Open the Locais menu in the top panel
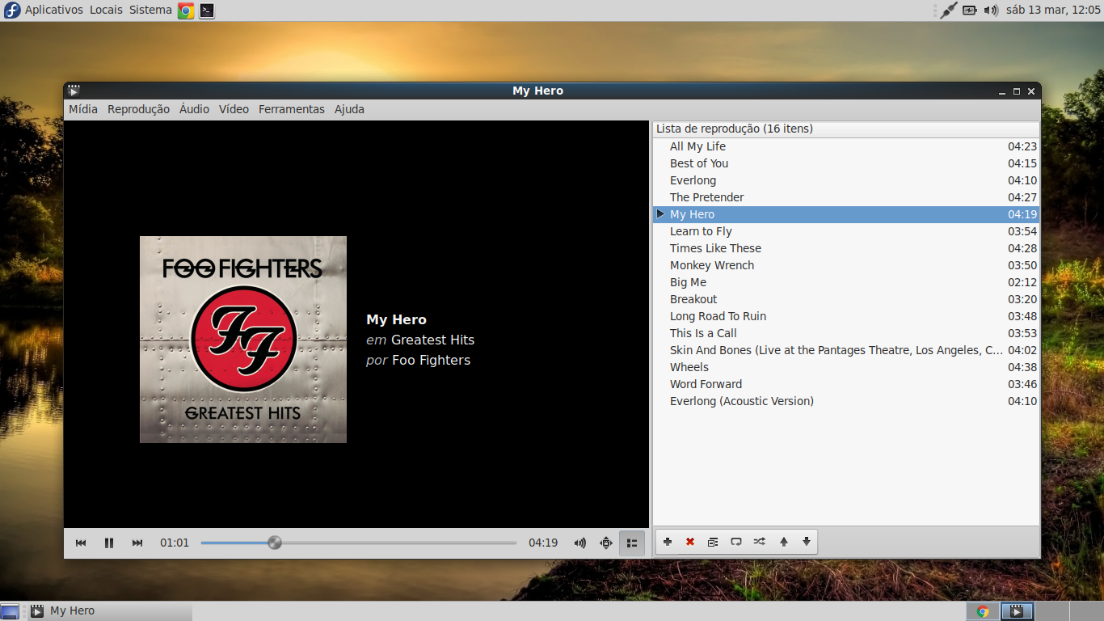This screenshot has height=621, width=1104. [106, 10]
